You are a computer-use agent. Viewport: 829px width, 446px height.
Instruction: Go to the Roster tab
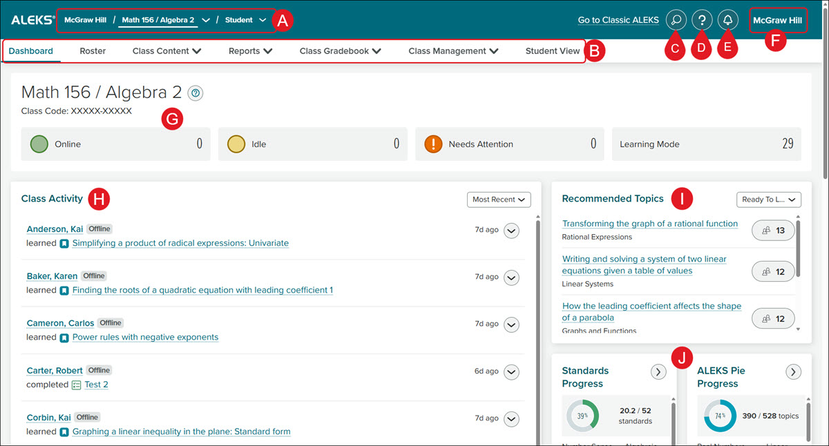[93, 51]
